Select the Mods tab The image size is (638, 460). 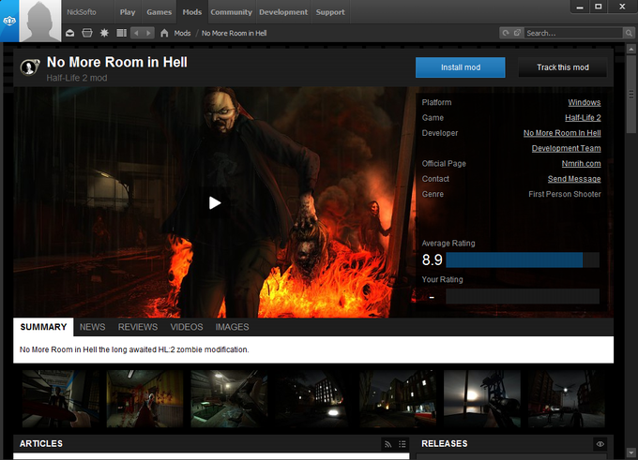pyautogui.click(x=192, y=12)
